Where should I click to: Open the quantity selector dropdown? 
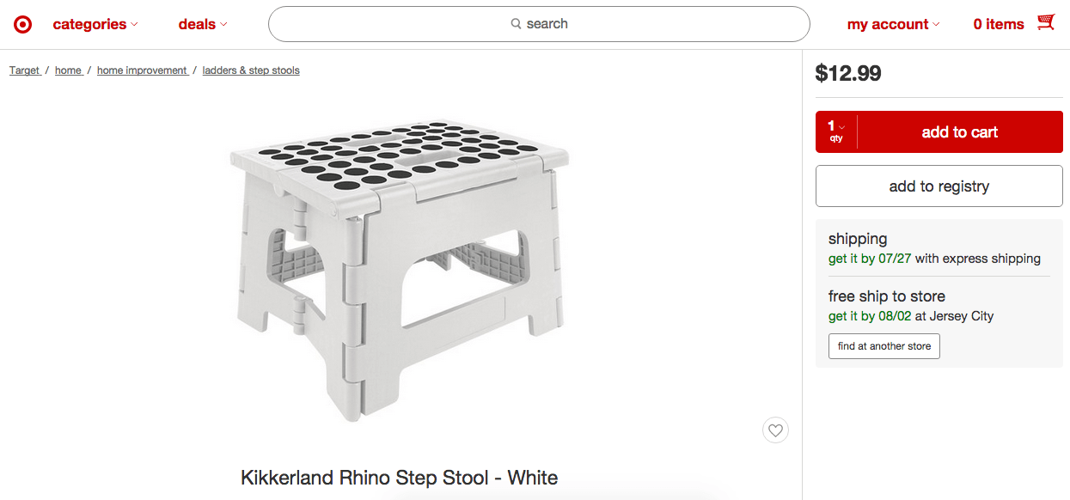(836, 131)
